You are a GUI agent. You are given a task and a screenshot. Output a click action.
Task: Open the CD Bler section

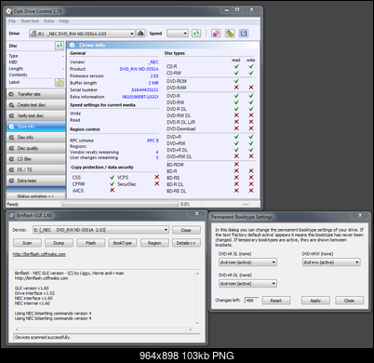click(36, 159)
